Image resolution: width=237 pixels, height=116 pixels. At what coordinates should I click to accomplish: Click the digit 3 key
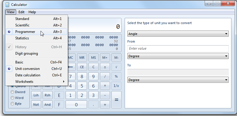[94, 95]
